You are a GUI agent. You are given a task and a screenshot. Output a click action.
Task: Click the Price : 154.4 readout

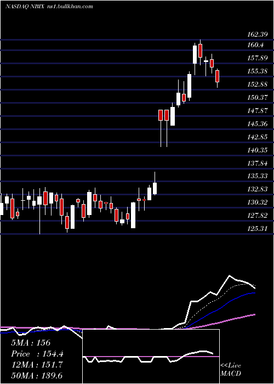coord(37,354)
